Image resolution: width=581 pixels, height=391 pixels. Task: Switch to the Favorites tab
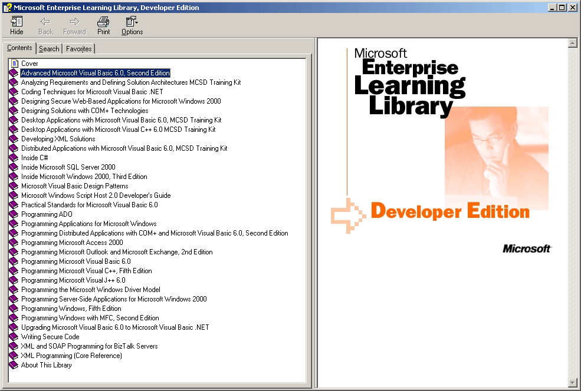click(x=78, y=49)
